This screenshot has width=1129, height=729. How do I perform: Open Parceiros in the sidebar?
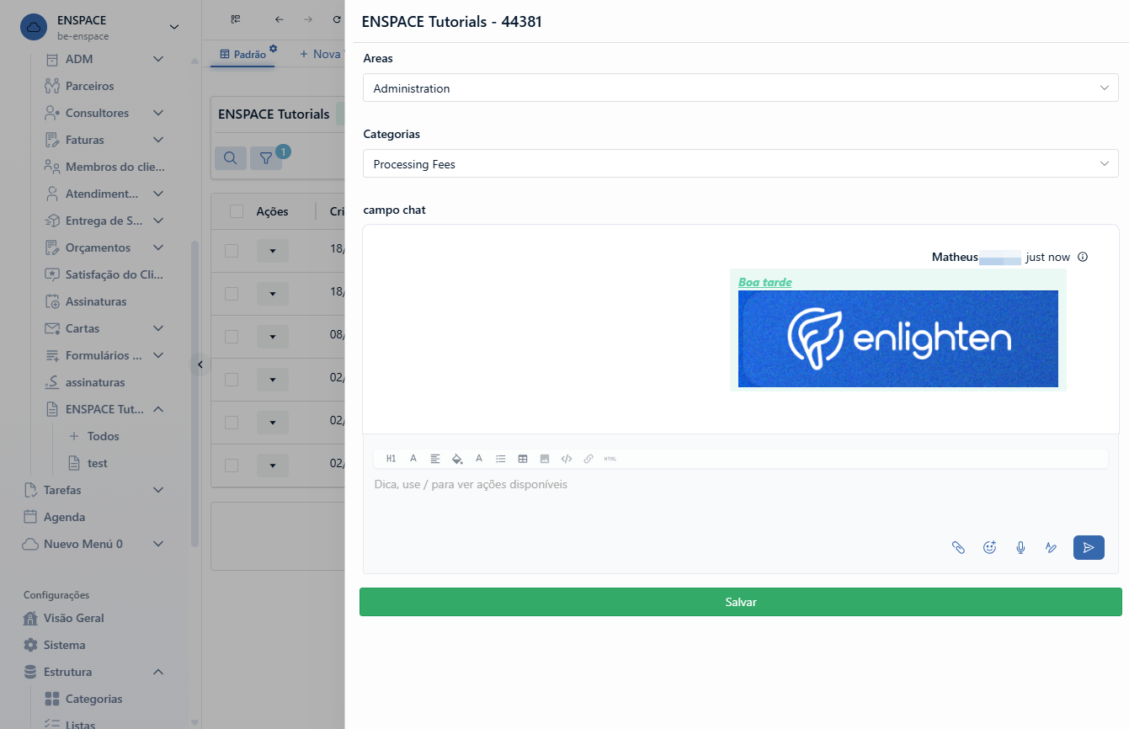(x=89, y=86)
